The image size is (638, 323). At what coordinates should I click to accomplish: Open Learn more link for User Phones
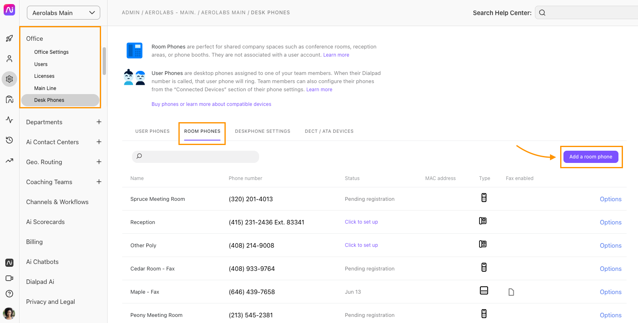click(319, 90)
